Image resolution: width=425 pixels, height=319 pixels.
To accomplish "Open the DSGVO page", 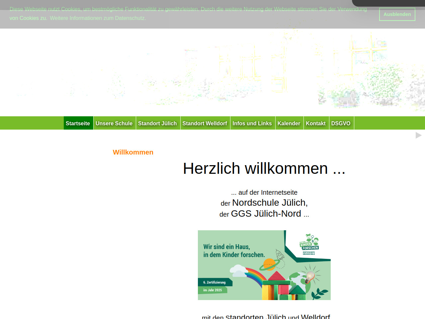I will tap(341, 123).
